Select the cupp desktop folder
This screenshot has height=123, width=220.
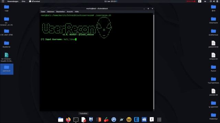tap(7, 8)
